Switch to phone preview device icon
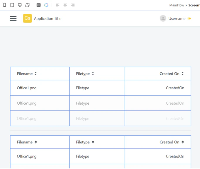Screen dimensions: 200x169 [x=4, y=5]
